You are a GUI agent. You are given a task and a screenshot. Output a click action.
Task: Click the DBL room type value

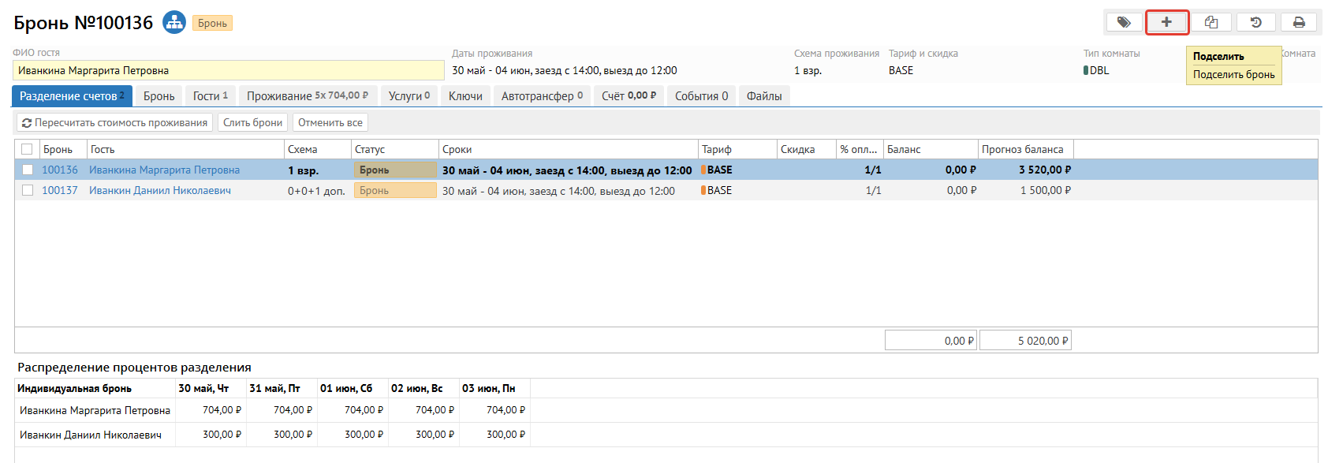coord(1096,70)
